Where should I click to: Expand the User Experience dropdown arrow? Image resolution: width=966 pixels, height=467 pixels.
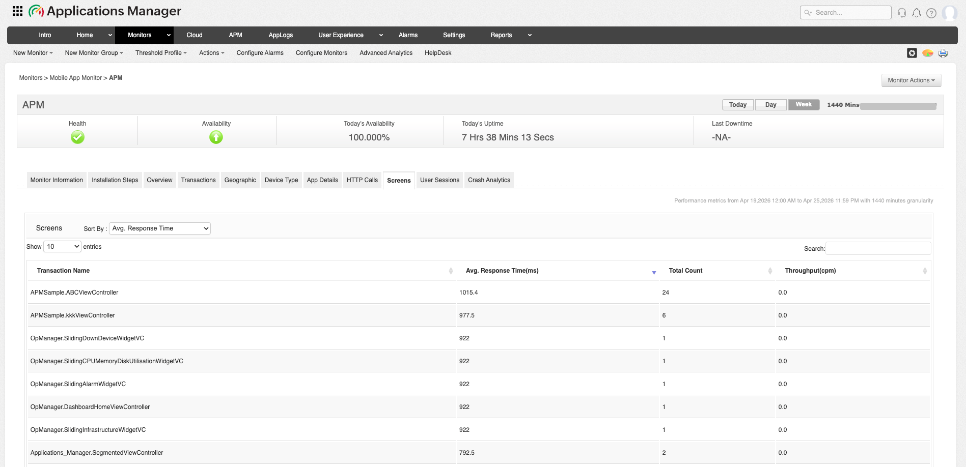[x=381, y=35]
